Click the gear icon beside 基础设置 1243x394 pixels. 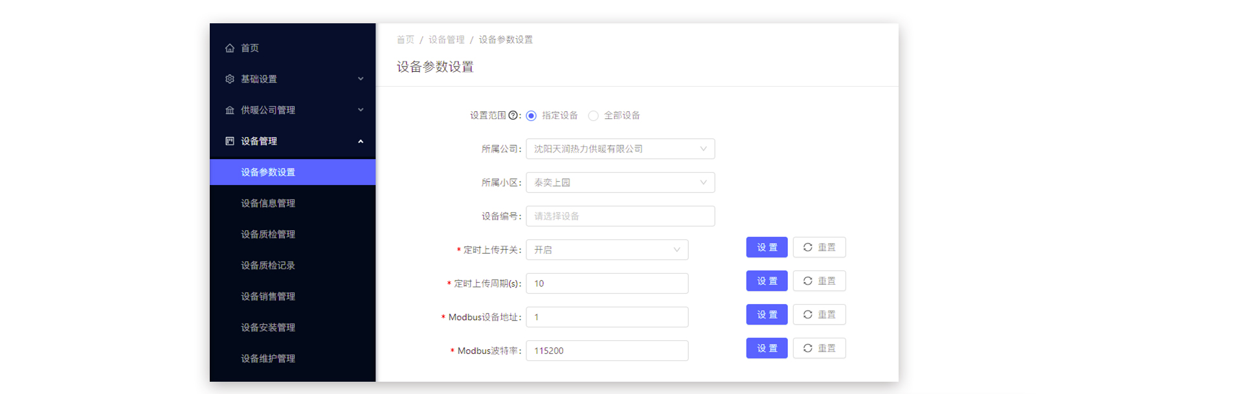pyautogui.click(x=230, y=79)
